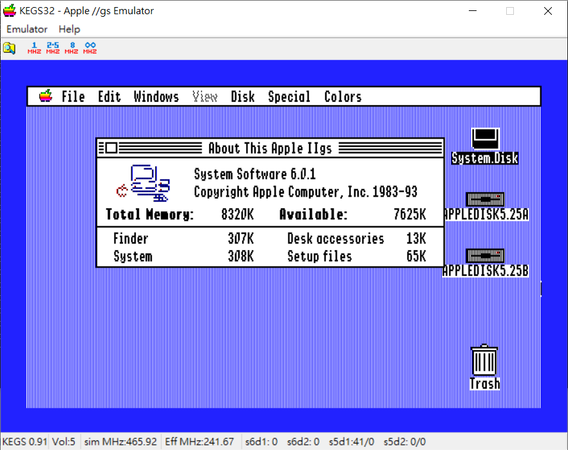
Task: Open the Windows menu
Action: pos(156,97)
